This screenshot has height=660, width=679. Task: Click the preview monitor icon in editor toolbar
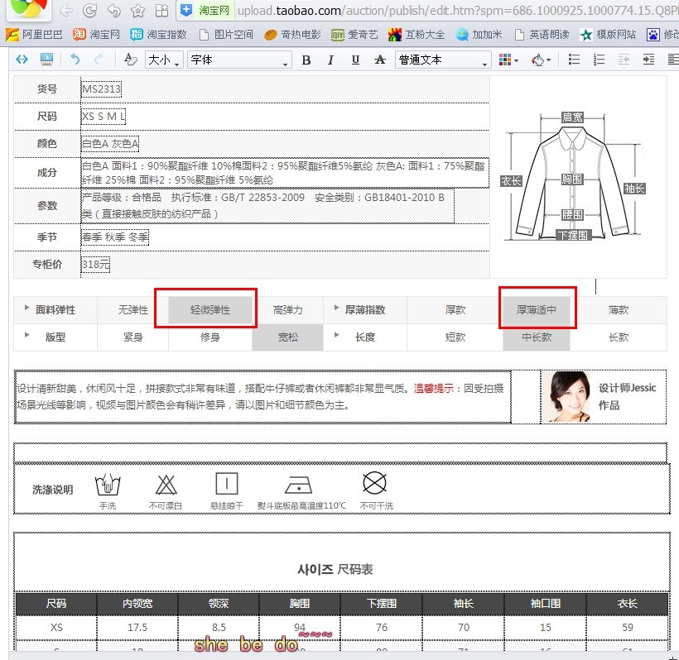pyautogui.click(x=46, y=60)
